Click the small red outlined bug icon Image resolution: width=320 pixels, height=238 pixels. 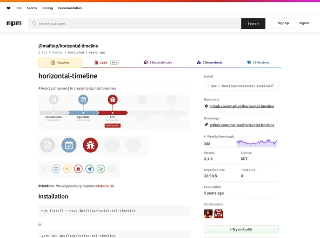pyautogui.click(x=78, y=169)
